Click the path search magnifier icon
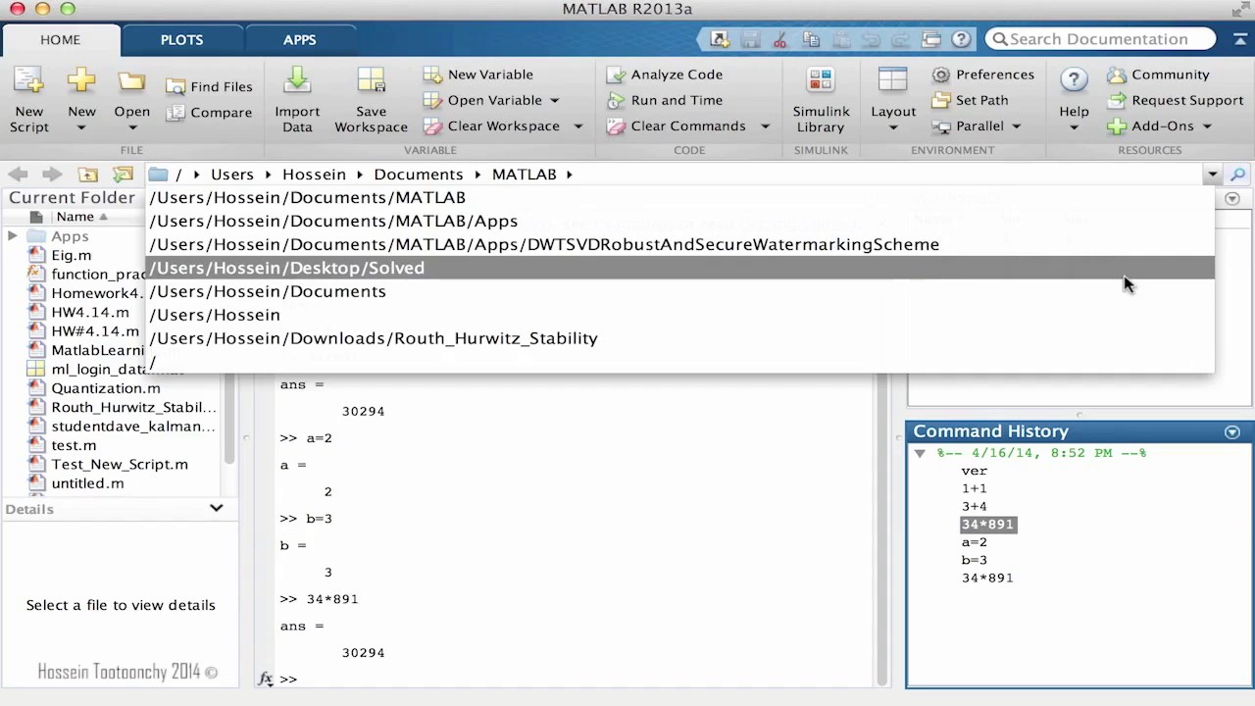Viewport: 1255px width, 706px height. pyautogui.click(x=1238, y=175)
